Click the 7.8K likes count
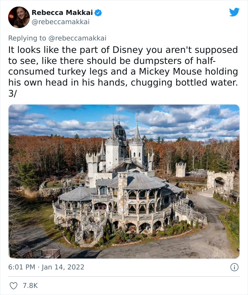 click(30, 286)
